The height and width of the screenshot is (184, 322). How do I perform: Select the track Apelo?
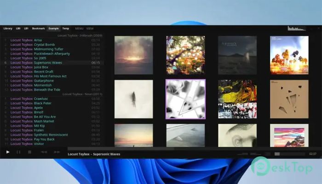[52, 108]
